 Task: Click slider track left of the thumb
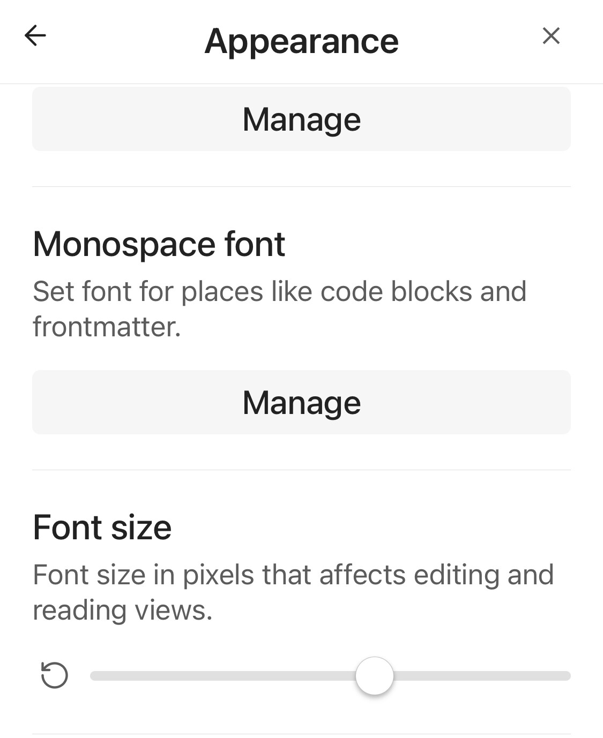[222, 676]
